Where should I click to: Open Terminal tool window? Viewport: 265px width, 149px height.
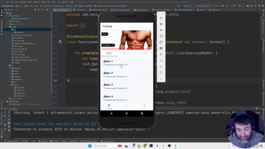(x=54, y=141)
